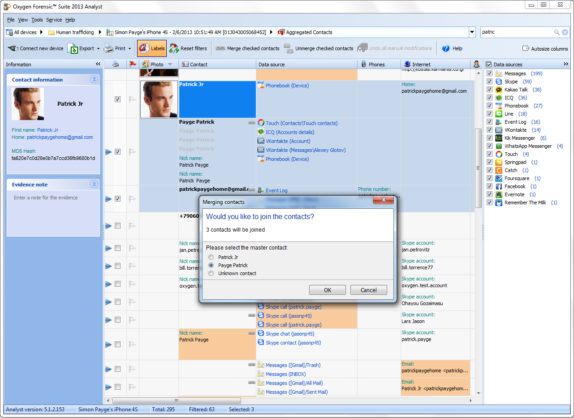This screenshot has height=418, width=574.
Task: Choose Unknown contact as master contact
Action: point(211,273)
